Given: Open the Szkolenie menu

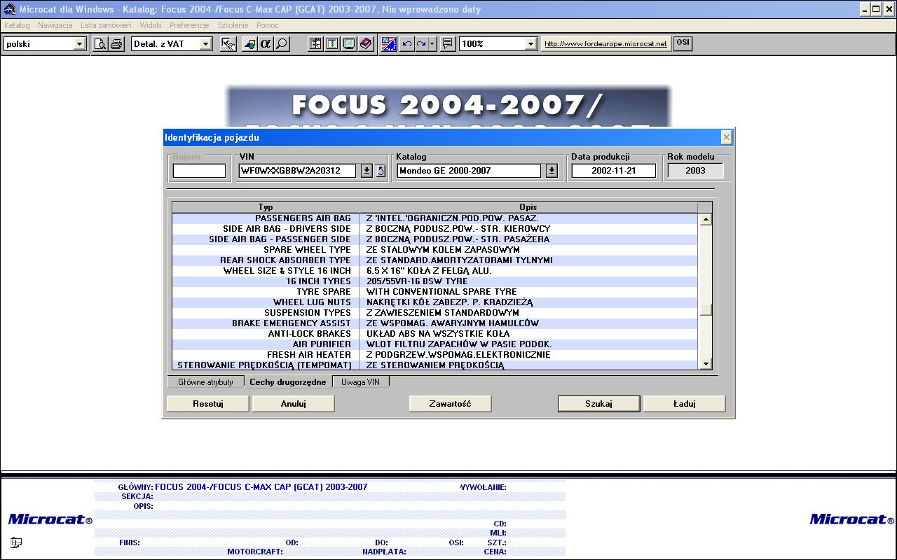Looking at the screenshot, I should tap(233, 25).
